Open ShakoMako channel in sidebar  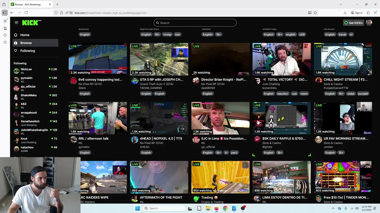(35, 97)
